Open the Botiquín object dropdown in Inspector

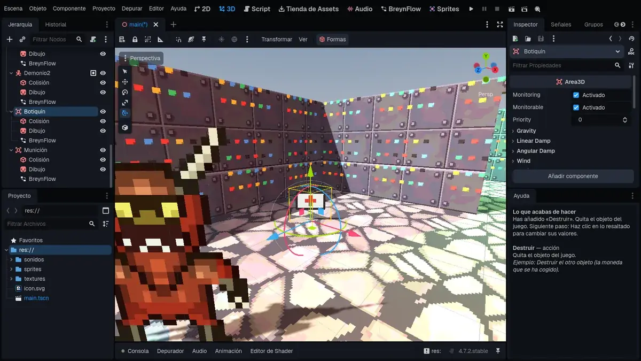pos(567,51)
